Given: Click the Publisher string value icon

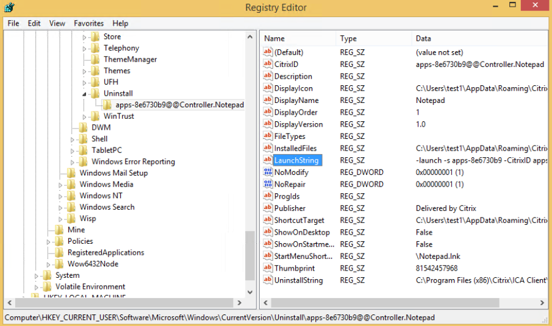Looking at the screenshot, I should pos(268,208).
